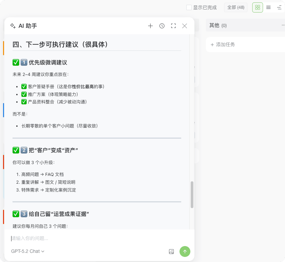Viewport: 285px width, 262px height.
Task: Switch to timeline view icon
Action: coord(279,7)
